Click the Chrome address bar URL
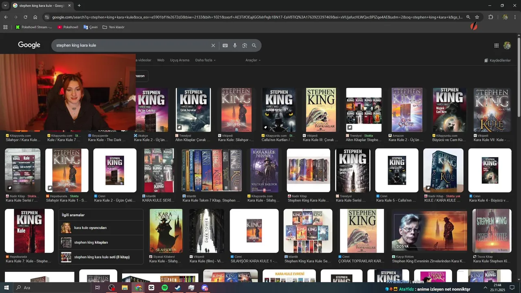Image resolution: width=521 pixels, height=293 pixels. pos(256,17)
